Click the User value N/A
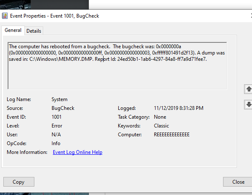 (x=56, y=135)
